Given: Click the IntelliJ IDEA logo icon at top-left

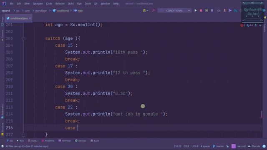Looking at the screenshot, I should tap(4, 3).
